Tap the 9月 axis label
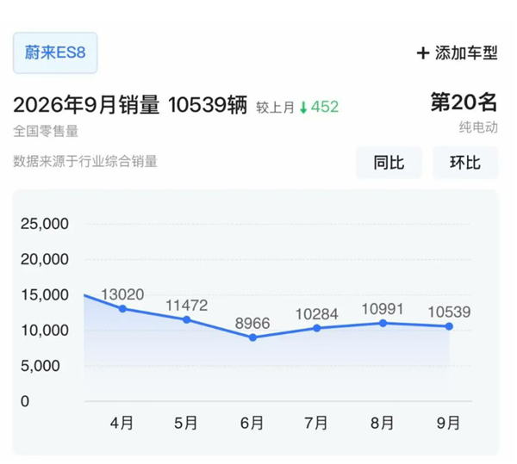 [x=448, y=423]
